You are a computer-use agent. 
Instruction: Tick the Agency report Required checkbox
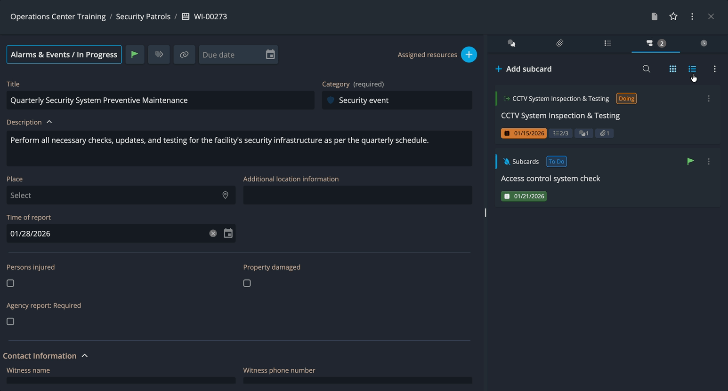coord(10,322)
